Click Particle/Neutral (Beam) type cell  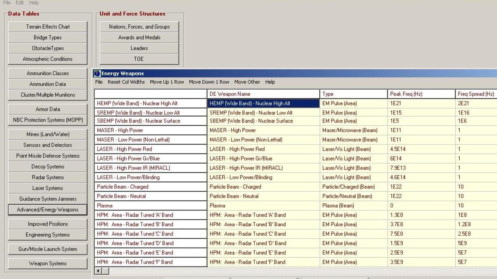tap(354, 196)
